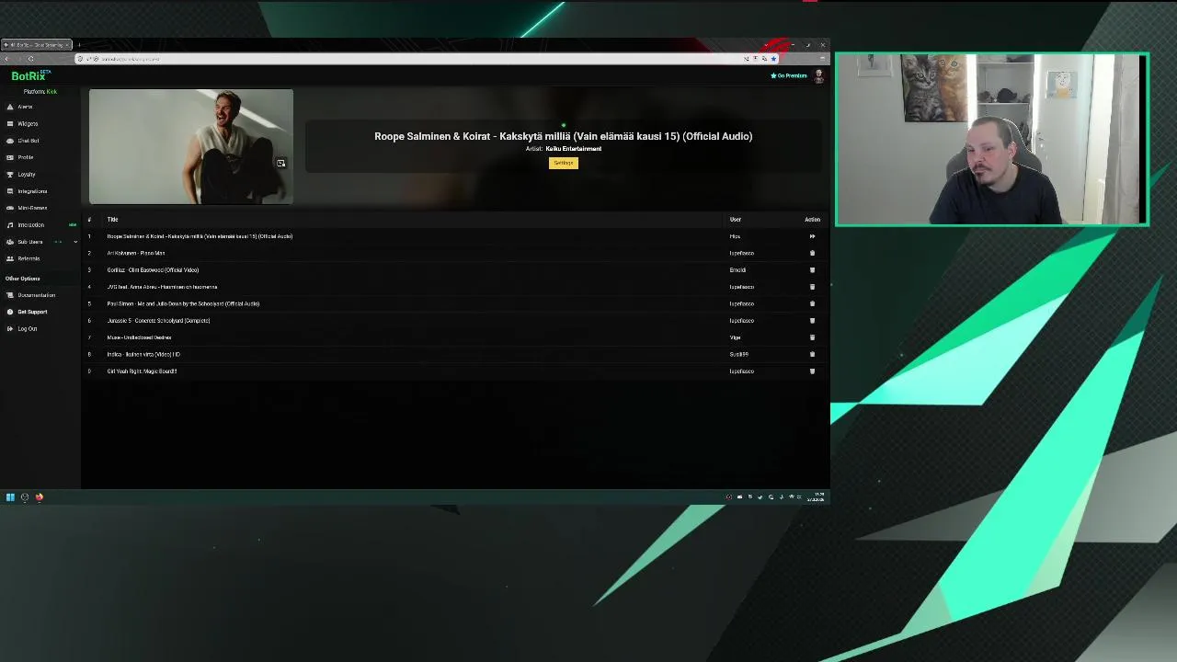Bookmark page with star icon
The height and width of the screenshot is (662, 1177).
pyautogui.click(x=773, y=59)
